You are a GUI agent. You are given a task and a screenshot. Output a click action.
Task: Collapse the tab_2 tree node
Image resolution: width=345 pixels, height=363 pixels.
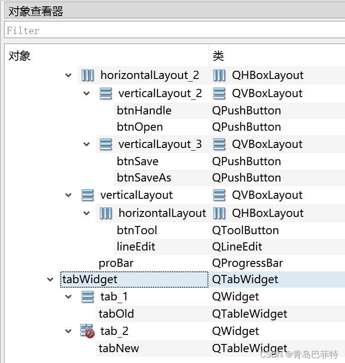(x=68, y=331)
